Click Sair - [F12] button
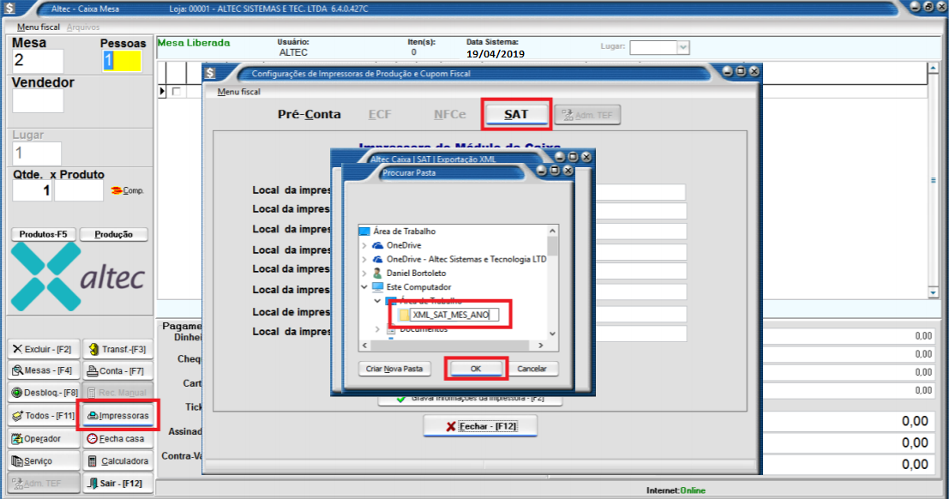 tap(117, 484)
